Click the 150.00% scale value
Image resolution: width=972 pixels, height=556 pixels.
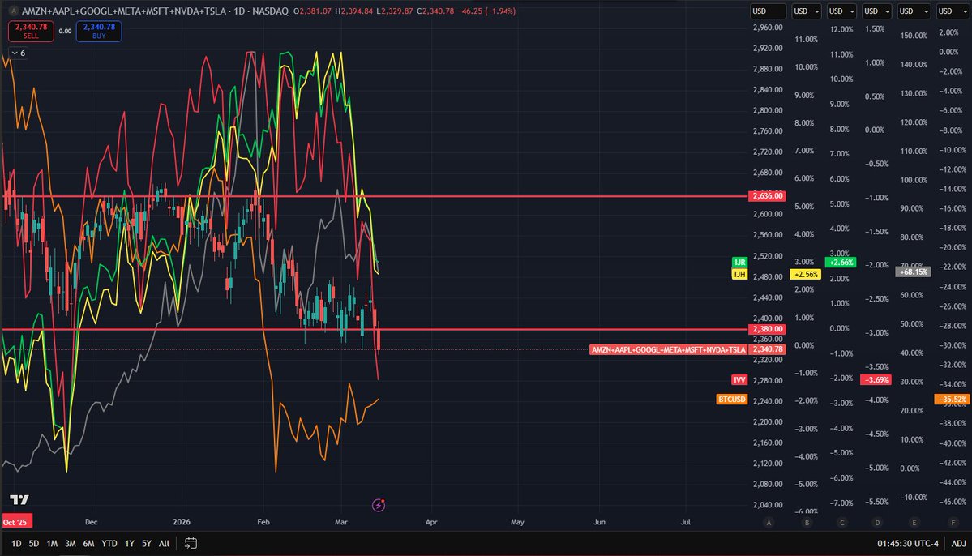click(914, 36)
